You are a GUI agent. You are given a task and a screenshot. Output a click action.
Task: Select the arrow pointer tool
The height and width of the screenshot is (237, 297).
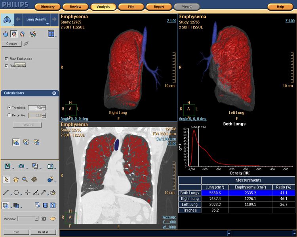point(6,179)
